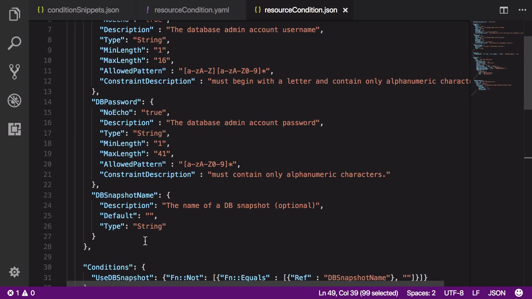This screenshot has width=532, height=299.
Task: Open the Manage gear icon
Action: (x=14, y=272)
